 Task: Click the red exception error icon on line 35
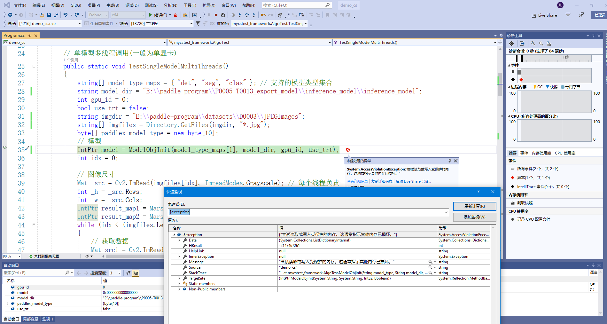pos(348,150)
